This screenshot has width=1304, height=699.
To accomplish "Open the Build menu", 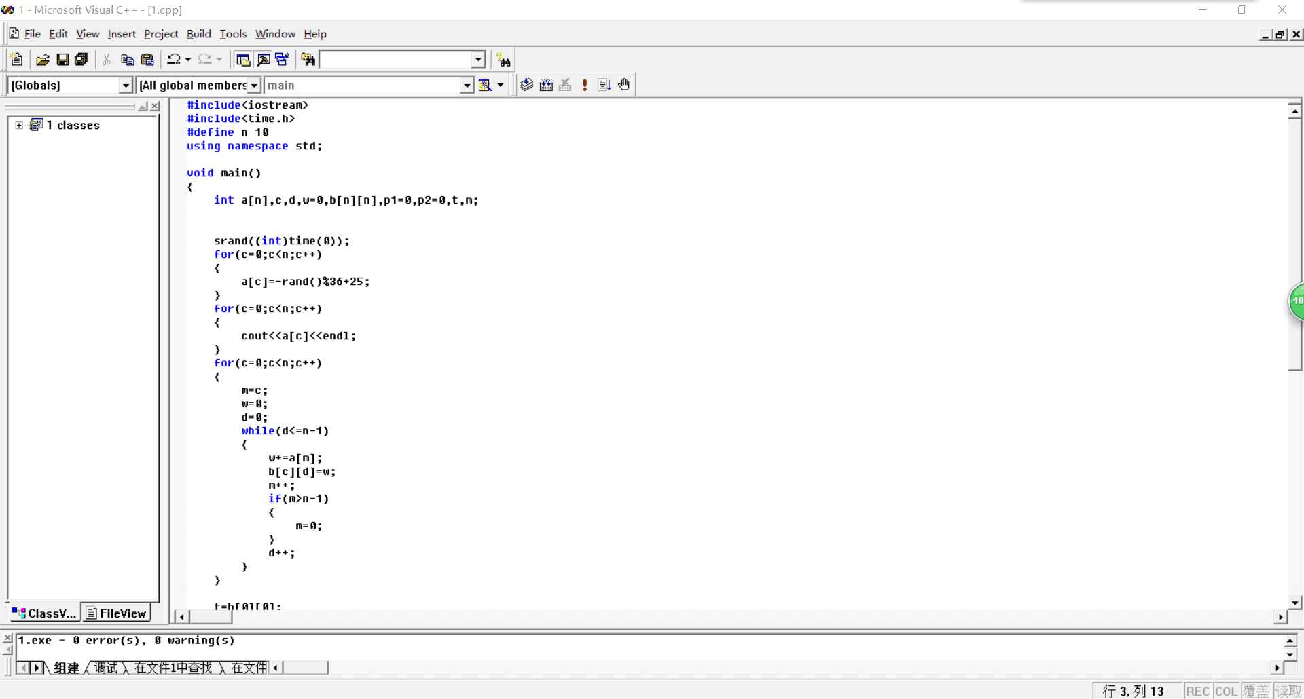I will coord(199,34).
